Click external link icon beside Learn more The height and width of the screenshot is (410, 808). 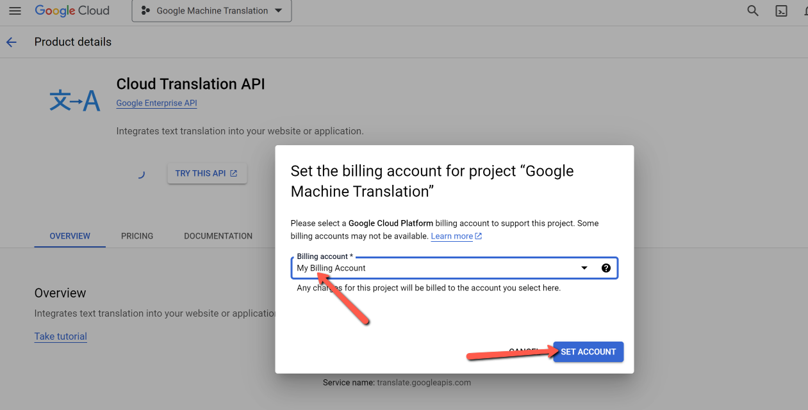coord(479,237)
